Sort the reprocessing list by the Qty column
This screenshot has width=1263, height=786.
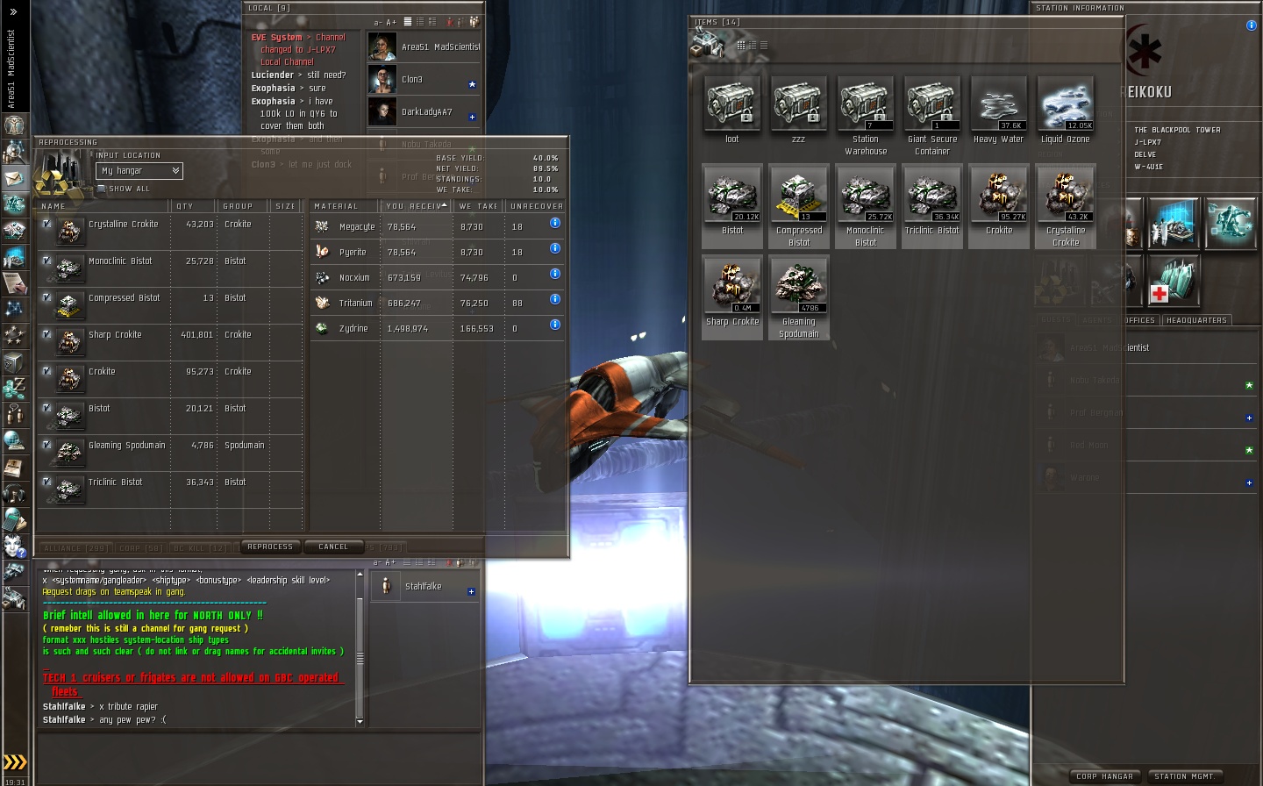pyautogui.click(x=194, y=206)
